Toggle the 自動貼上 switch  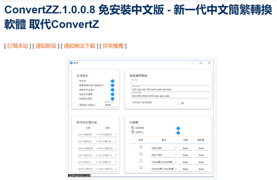177,133
